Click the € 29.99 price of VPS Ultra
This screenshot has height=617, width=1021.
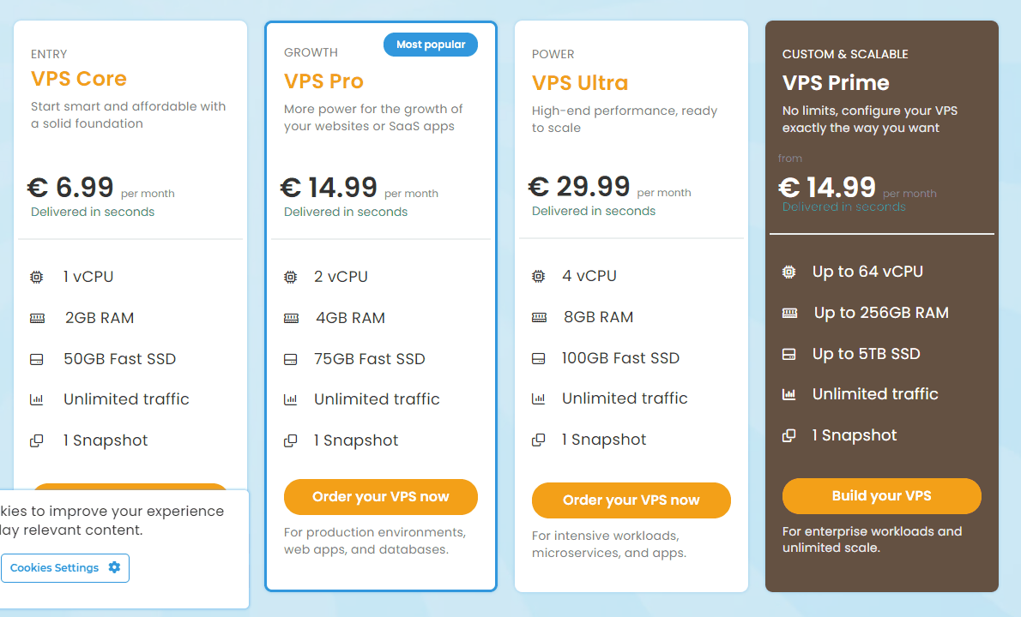579,187
